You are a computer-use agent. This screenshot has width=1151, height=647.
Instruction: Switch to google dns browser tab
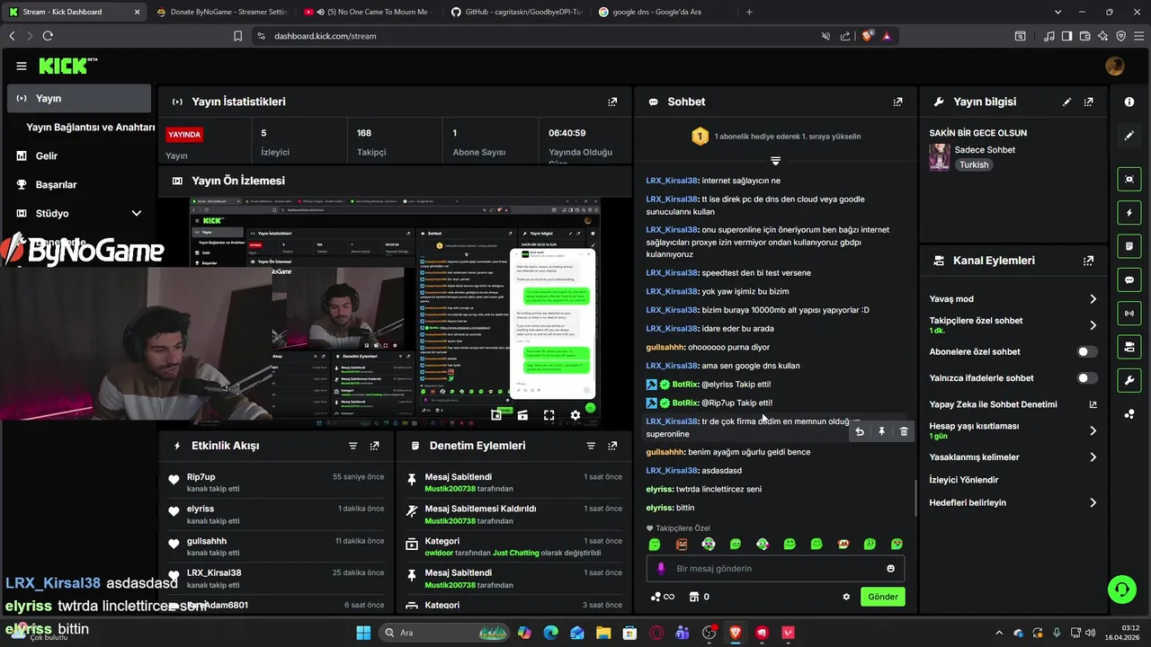pyautogui.click(x=664, y=12)
